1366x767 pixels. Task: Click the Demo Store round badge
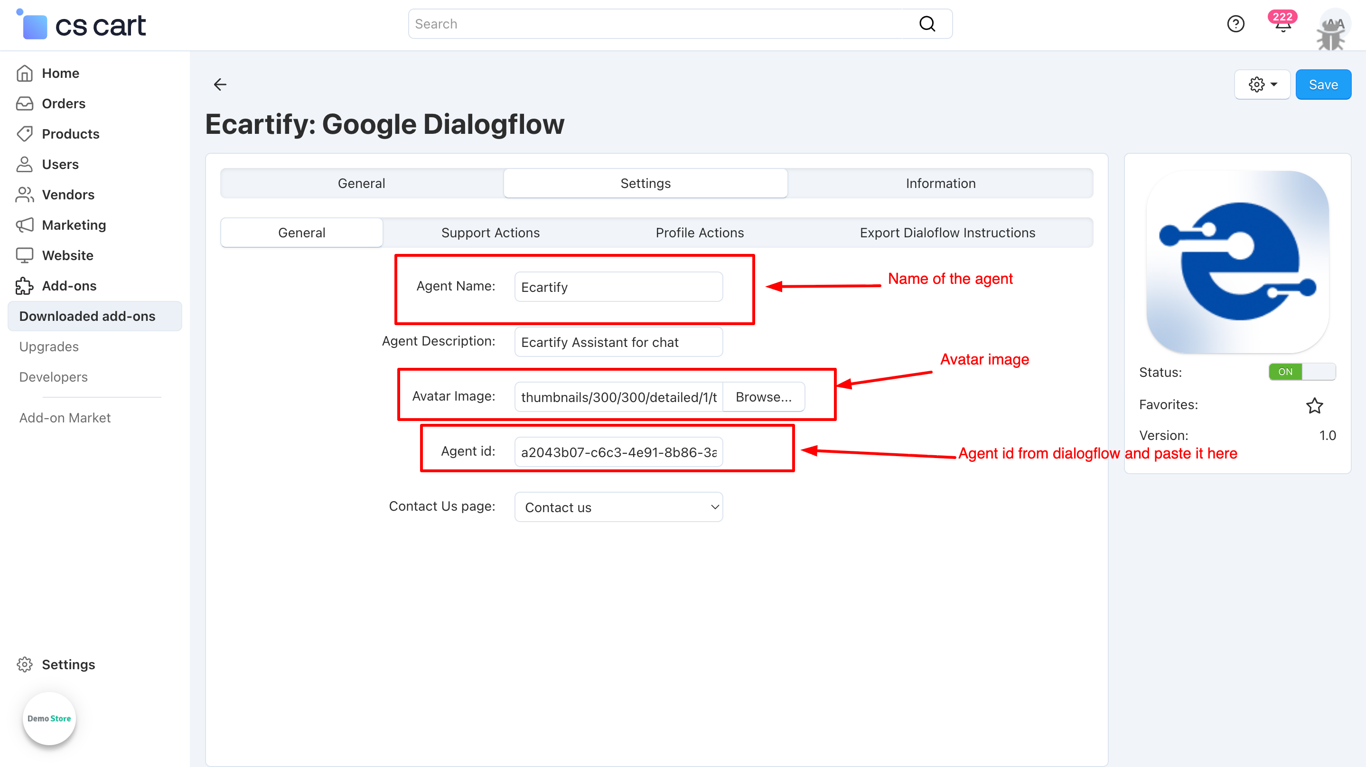tap(49, 718)
